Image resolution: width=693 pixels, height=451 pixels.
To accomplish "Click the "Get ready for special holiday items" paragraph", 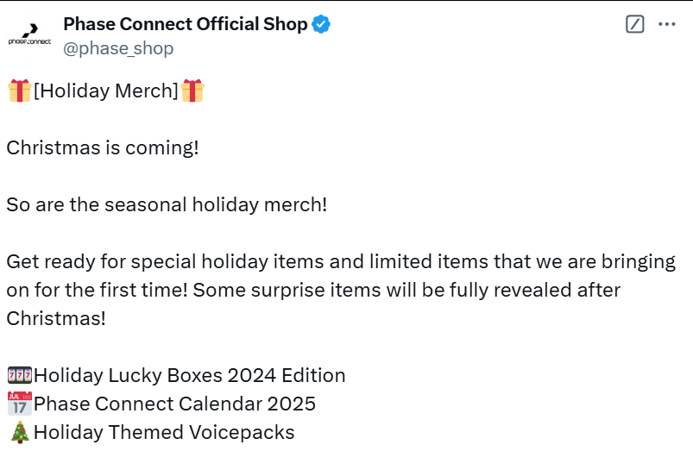I will [341, 290].
